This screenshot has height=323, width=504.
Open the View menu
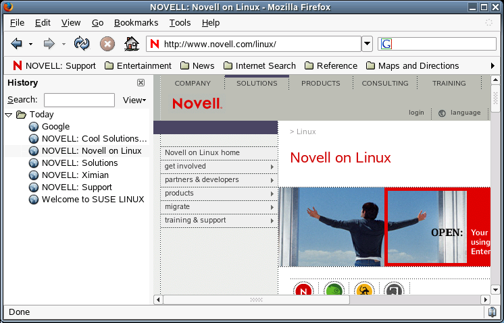[x=71, y=23]
